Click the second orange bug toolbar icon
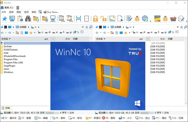This screenshot has height=122, width=188. [165, 19]
